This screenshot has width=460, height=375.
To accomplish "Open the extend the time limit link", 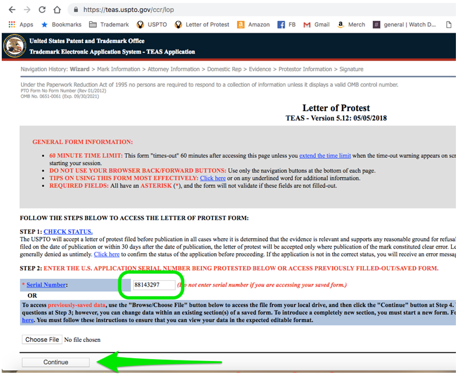I will point(325,155).
